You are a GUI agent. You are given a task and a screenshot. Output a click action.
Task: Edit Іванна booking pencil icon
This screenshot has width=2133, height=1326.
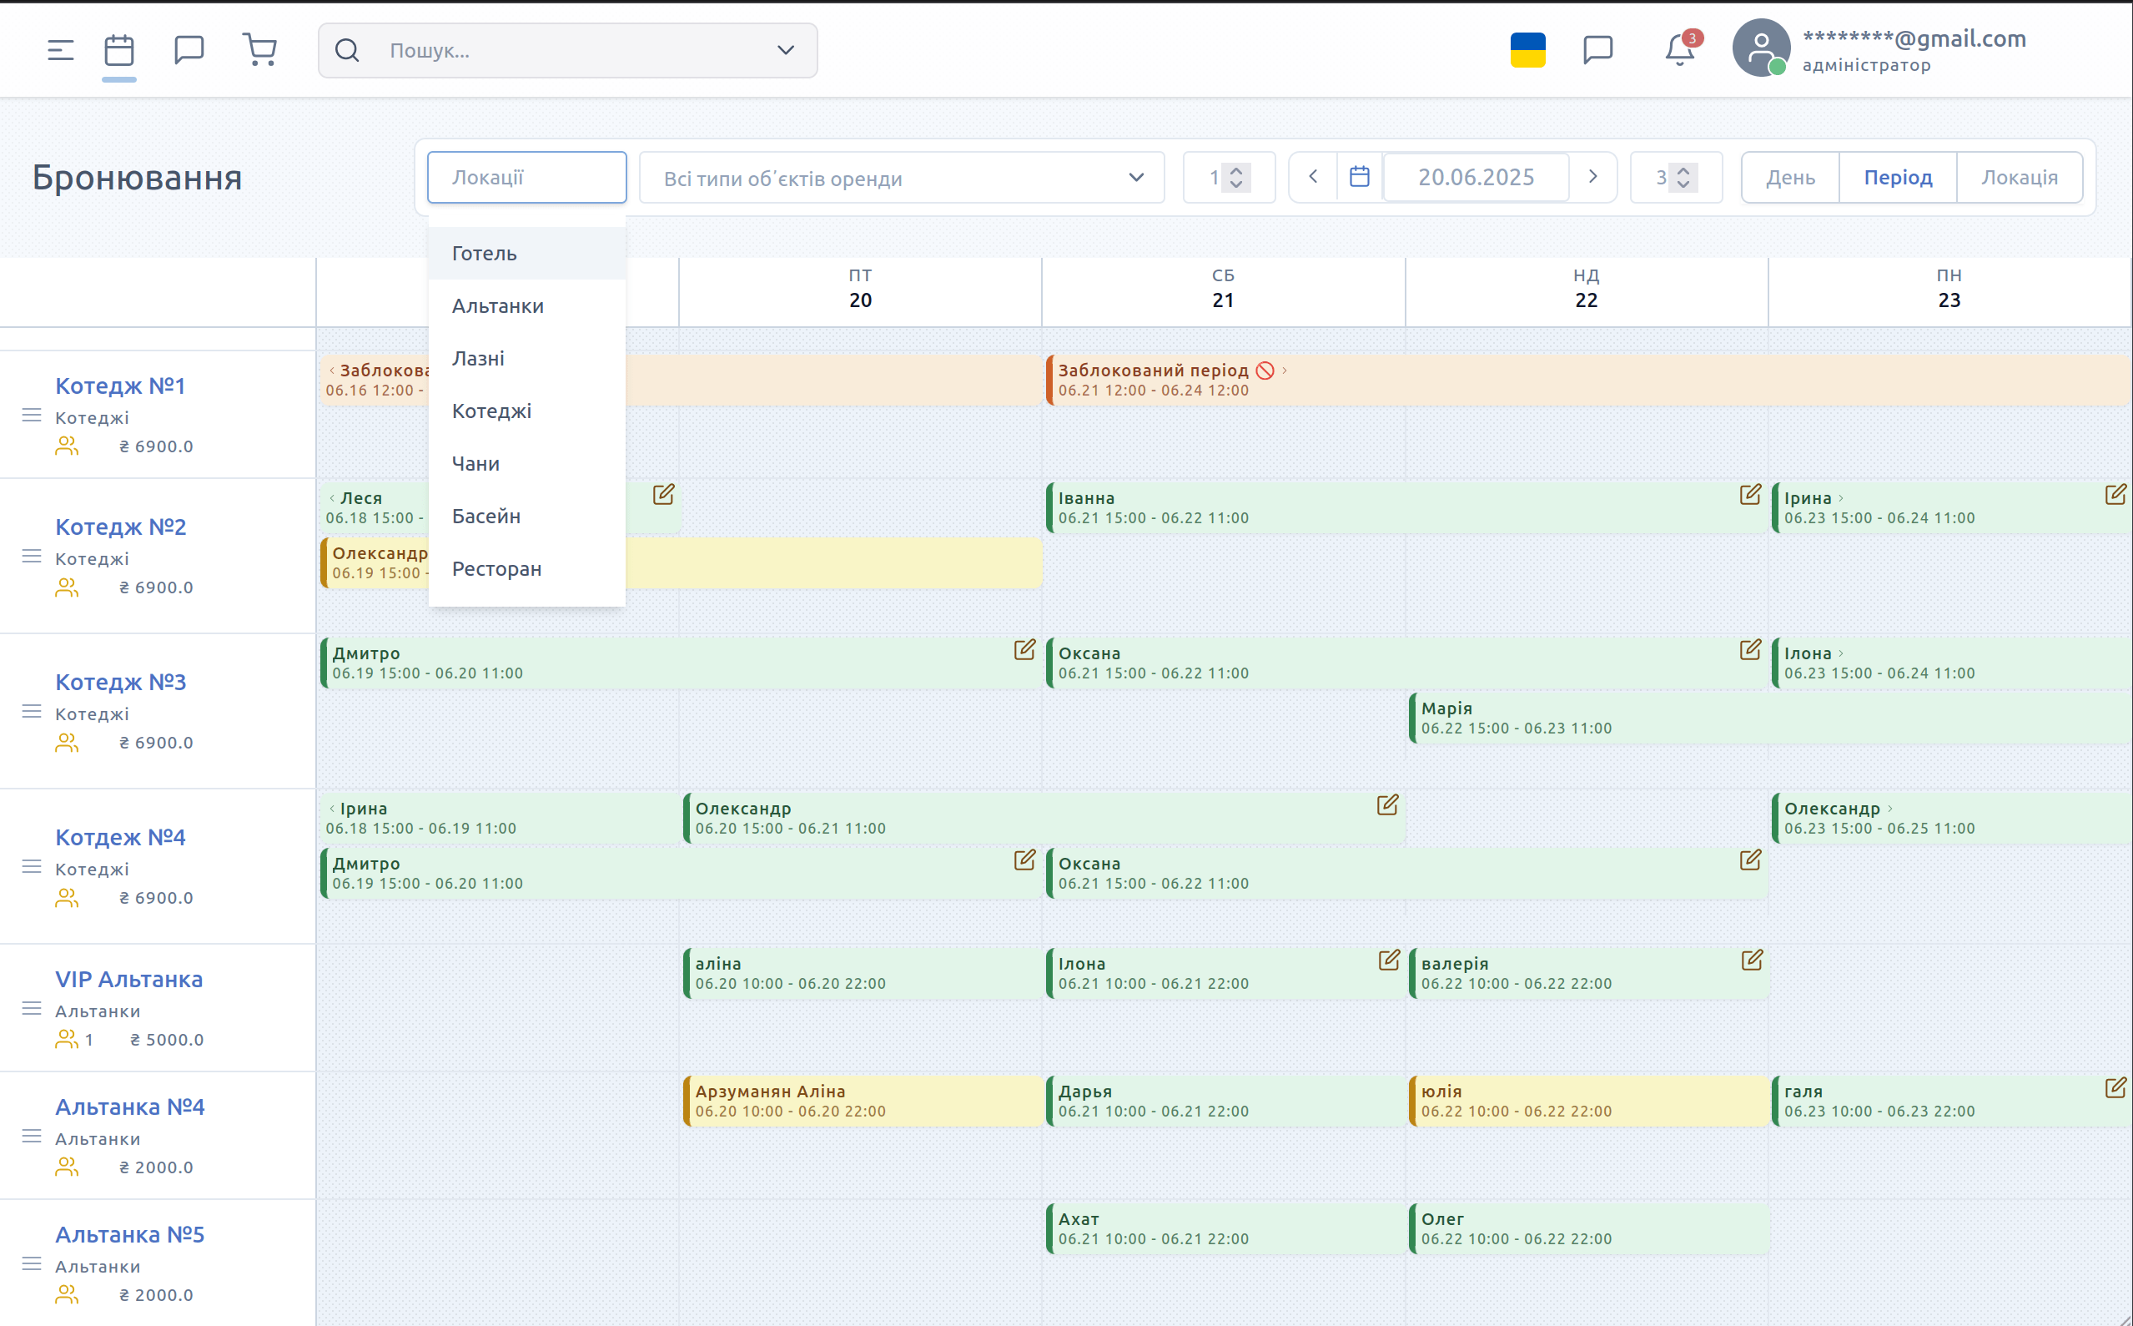1750,495
